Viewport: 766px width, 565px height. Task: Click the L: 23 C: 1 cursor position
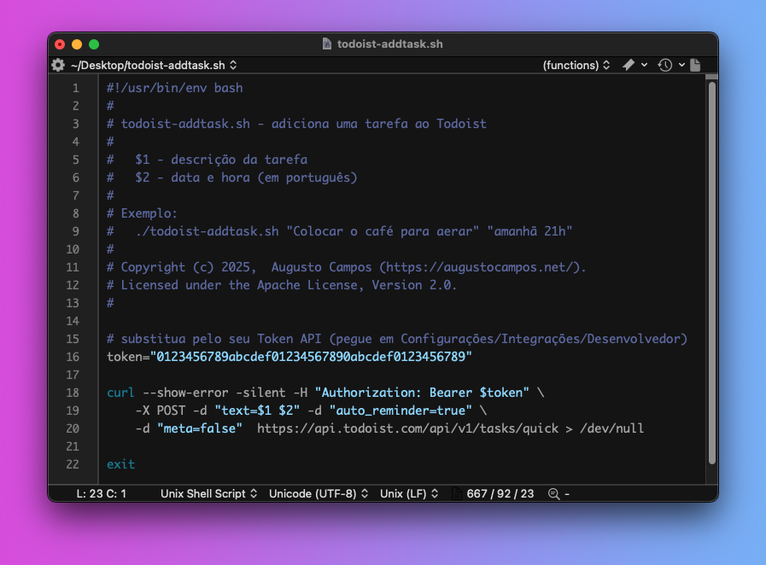(x=101, y=493)
